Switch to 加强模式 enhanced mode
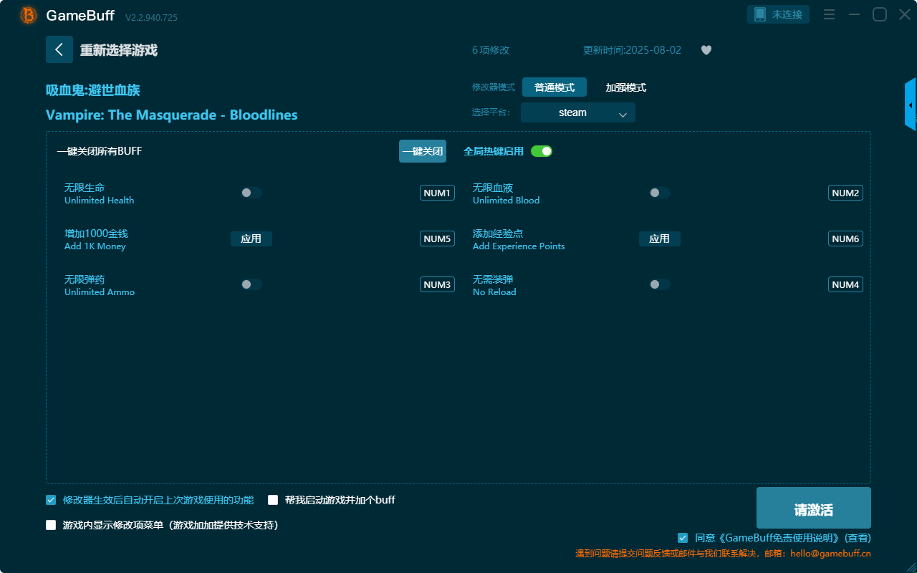This screenshot has width=917, height=573. [625, 87]
